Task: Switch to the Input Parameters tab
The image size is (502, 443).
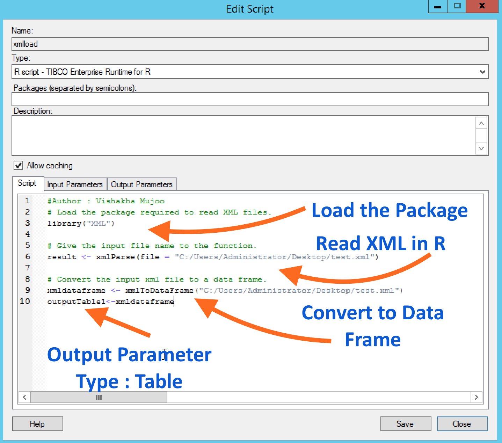Action: coord(75,184)
